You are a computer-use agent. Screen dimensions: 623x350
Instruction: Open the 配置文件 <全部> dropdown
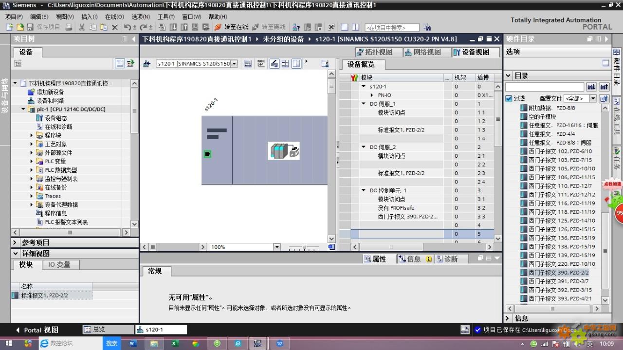click(x=593, y=98)
